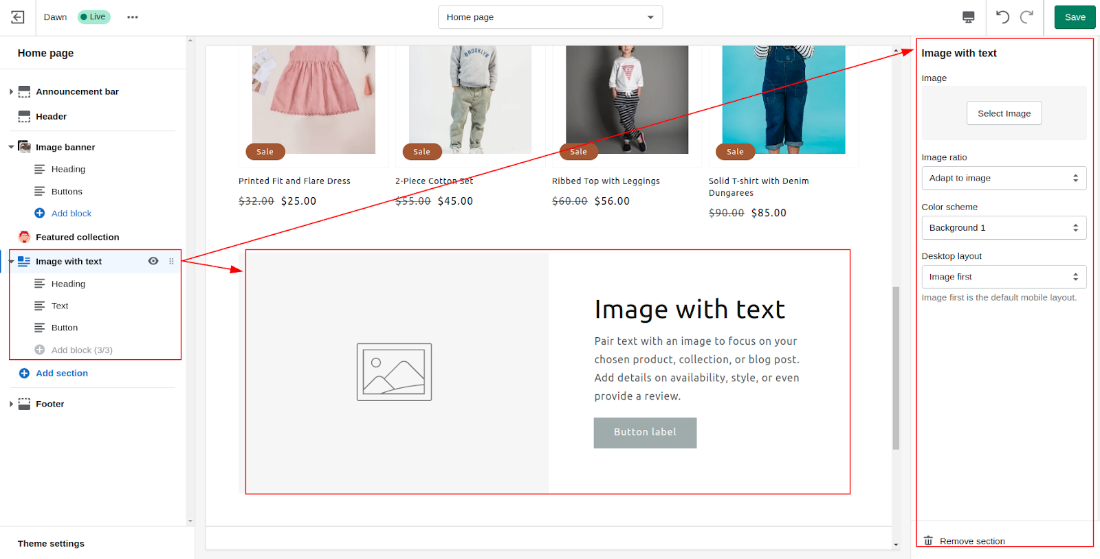Screen dimensions: 1100x559
Task: Click the redo arrow icon
Action: click(1026, 17)
